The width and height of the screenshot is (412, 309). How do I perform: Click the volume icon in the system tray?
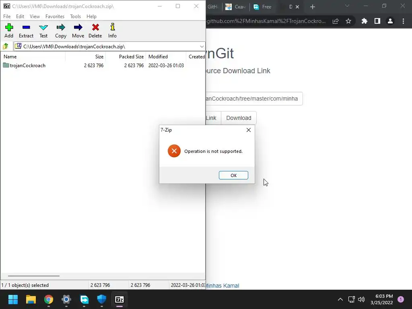(x=361, y=299)
